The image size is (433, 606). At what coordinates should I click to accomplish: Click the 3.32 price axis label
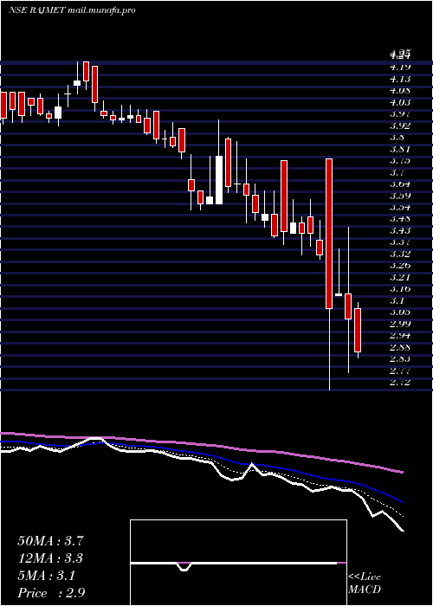[x=400, y=254]
